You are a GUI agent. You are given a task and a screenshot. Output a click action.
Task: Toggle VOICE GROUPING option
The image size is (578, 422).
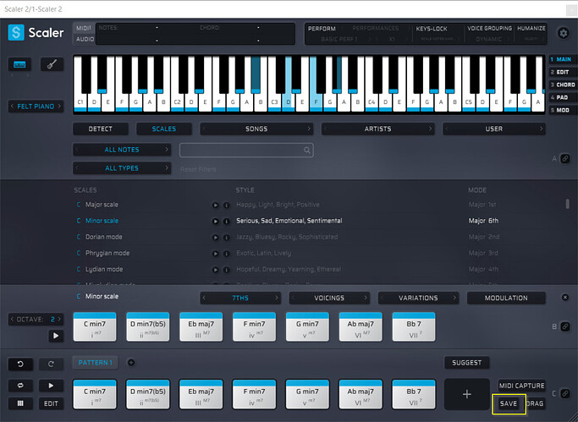coord(489,29)
